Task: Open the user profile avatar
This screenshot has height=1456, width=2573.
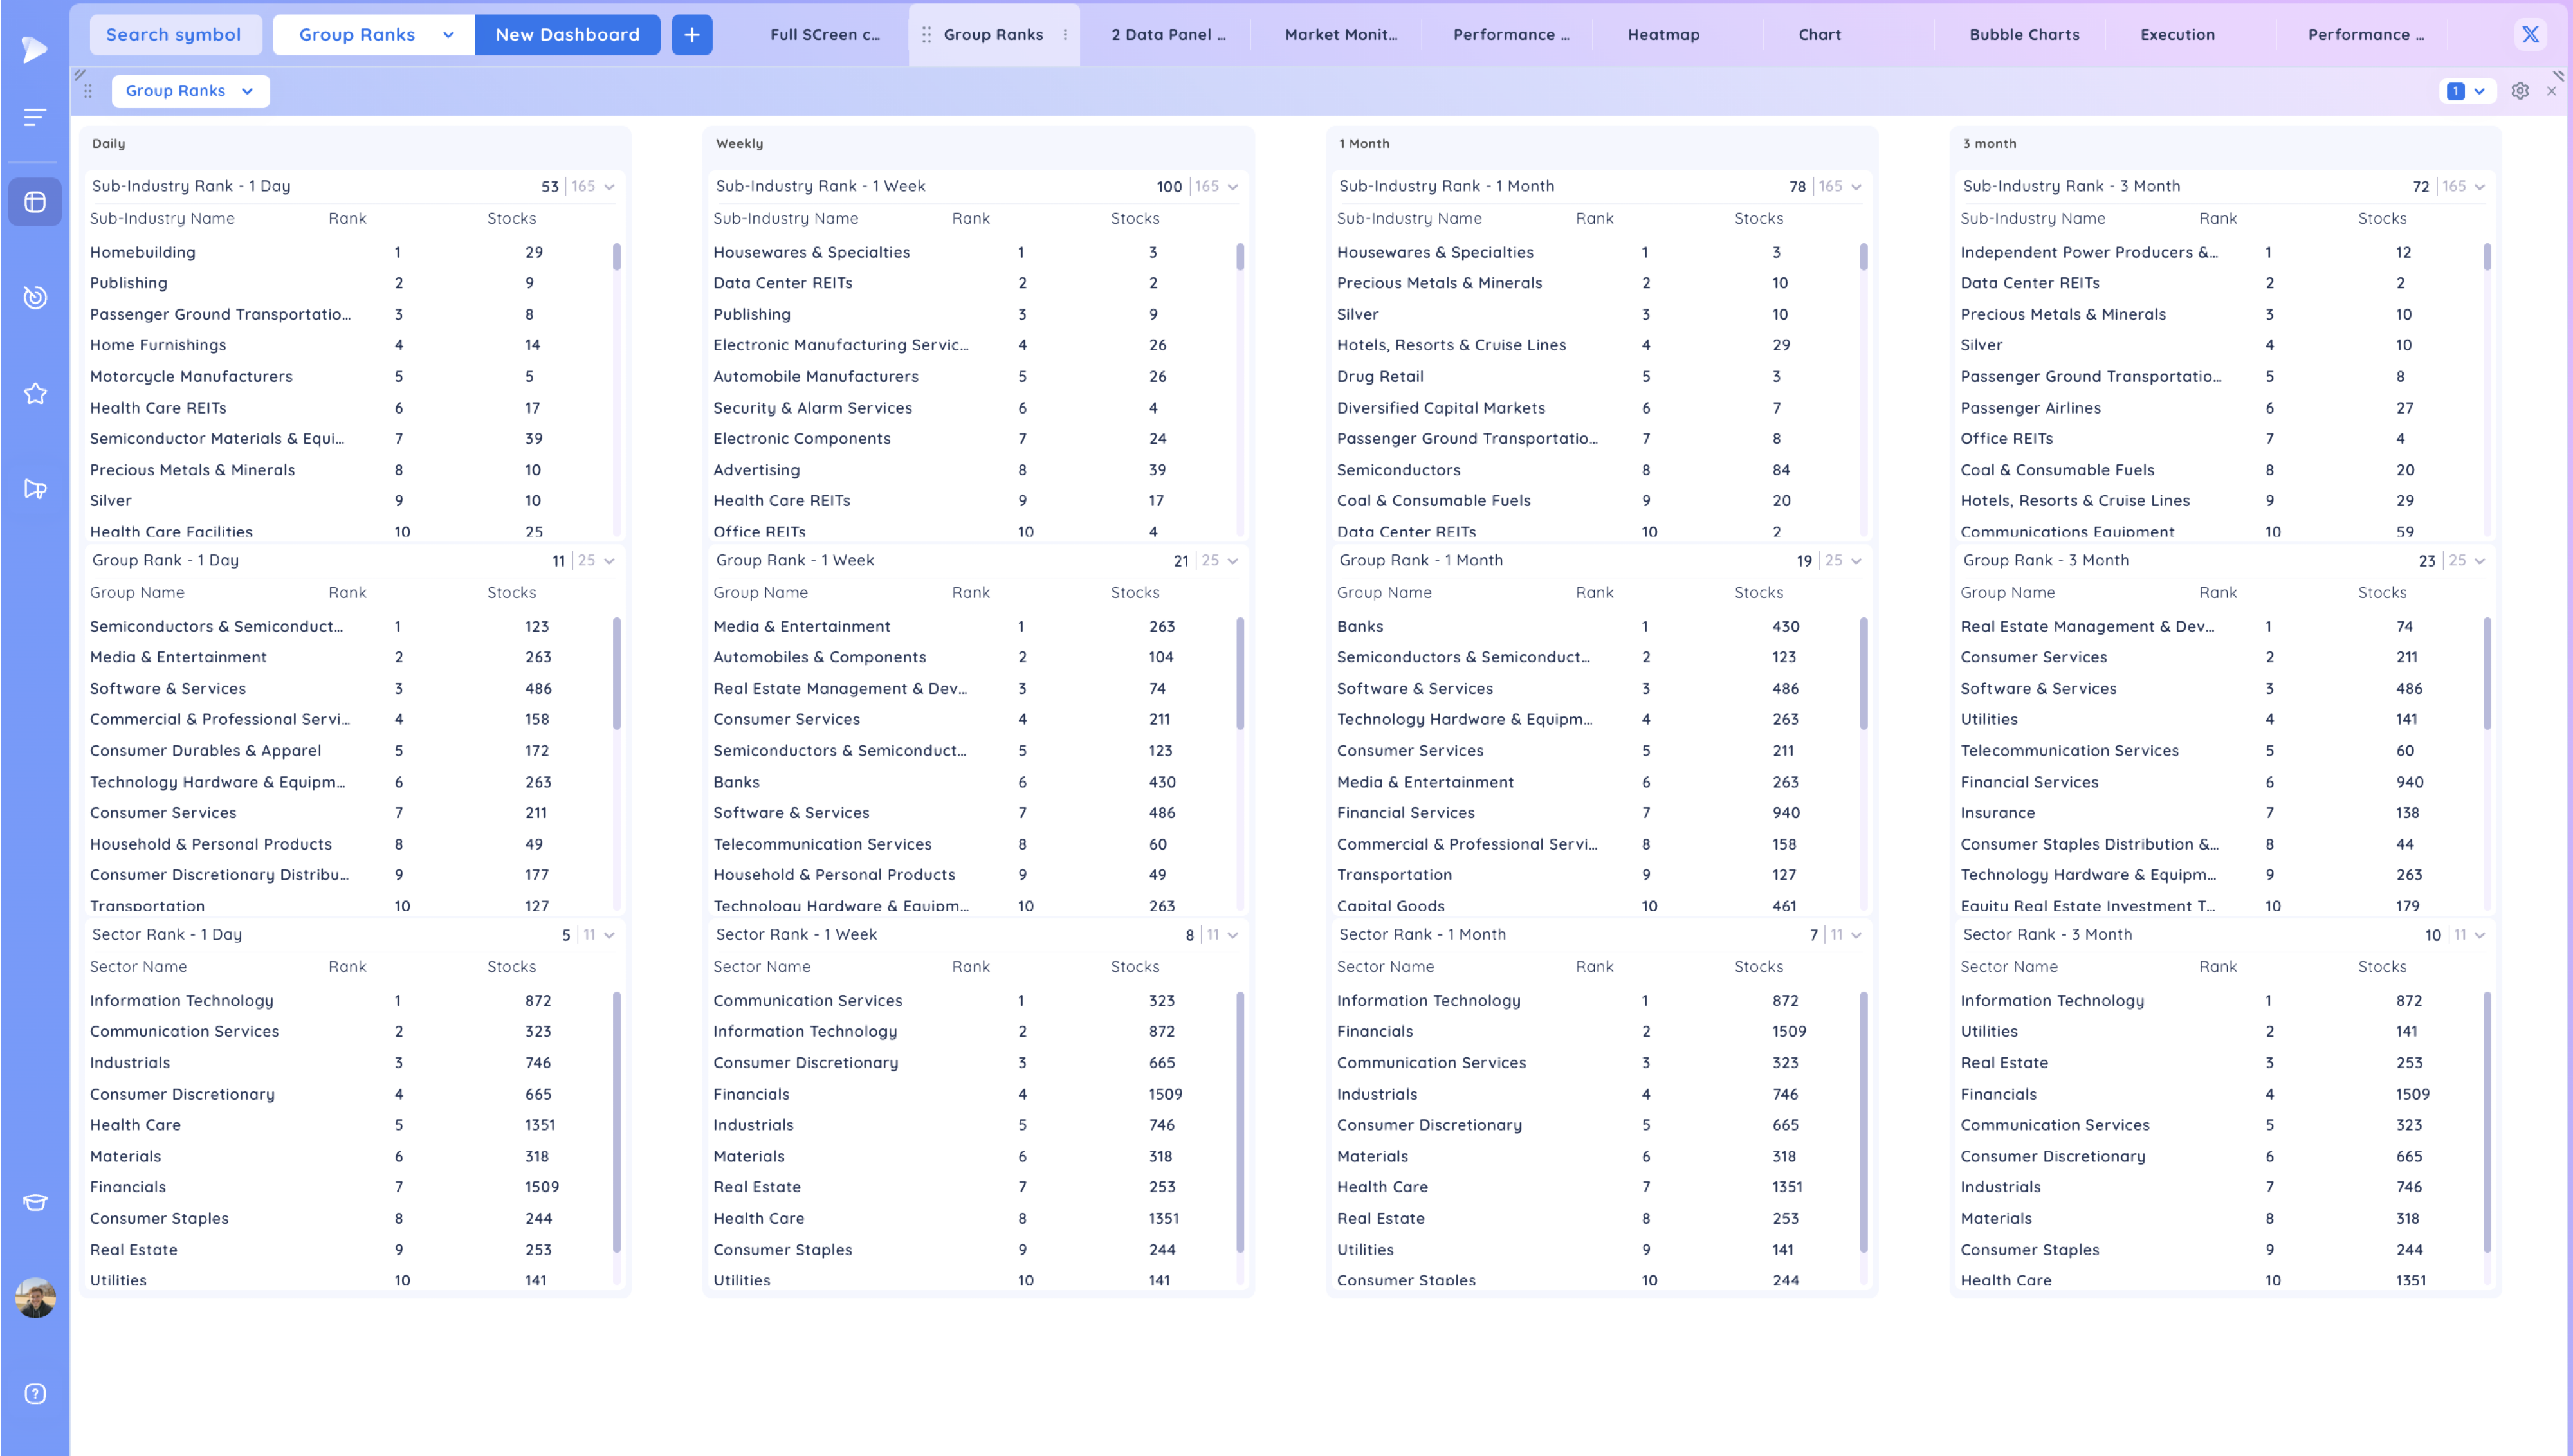Action: coord(35,1298)
